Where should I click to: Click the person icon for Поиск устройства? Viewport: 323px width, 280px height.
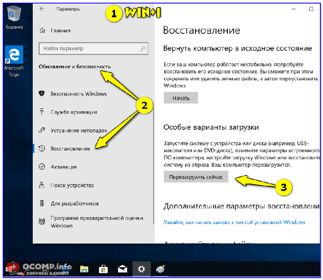point(42,185)
